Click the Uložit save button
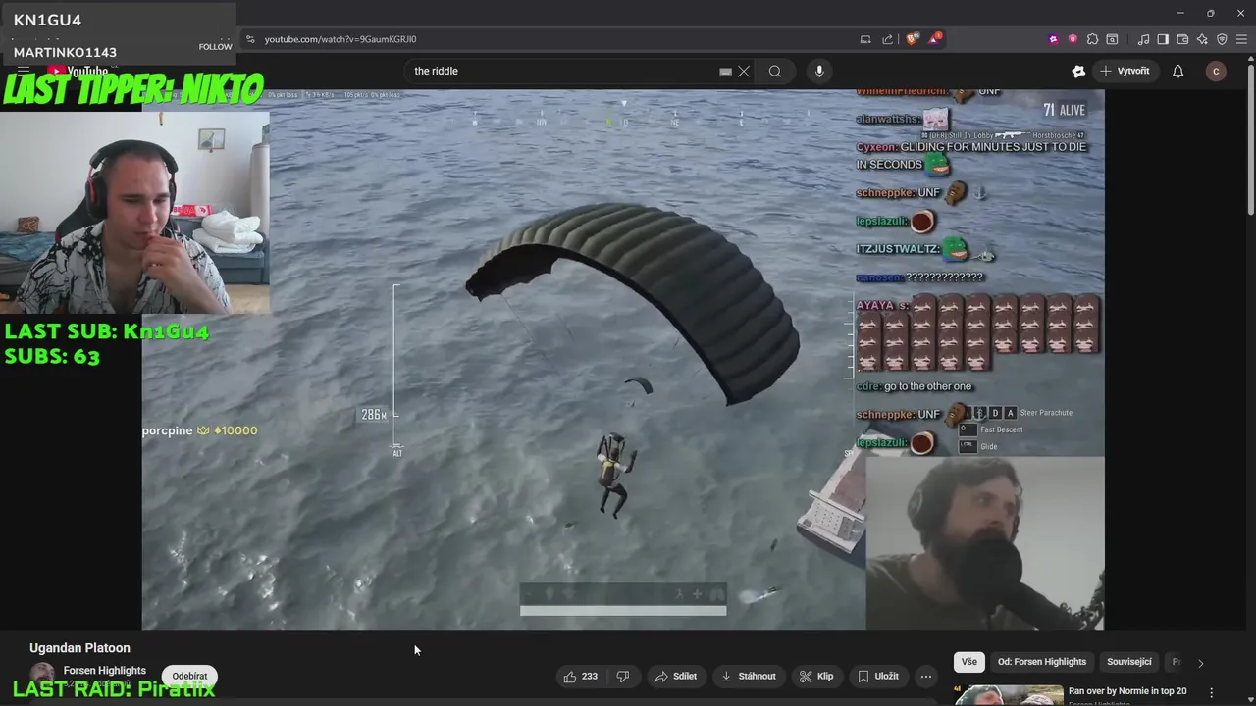 tap(877, 676)
